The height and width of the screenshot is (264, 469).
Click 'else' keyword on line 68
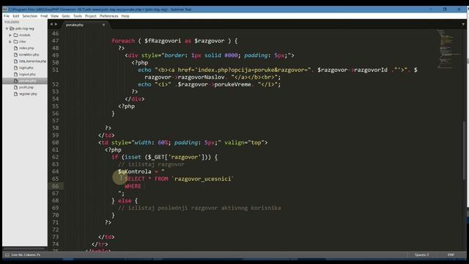(125, 201)
